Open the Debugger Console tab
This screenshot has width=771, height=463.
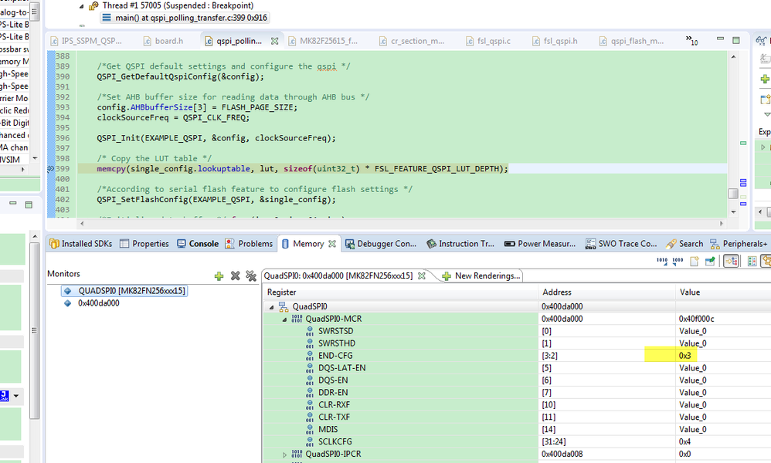pos(381,244)
